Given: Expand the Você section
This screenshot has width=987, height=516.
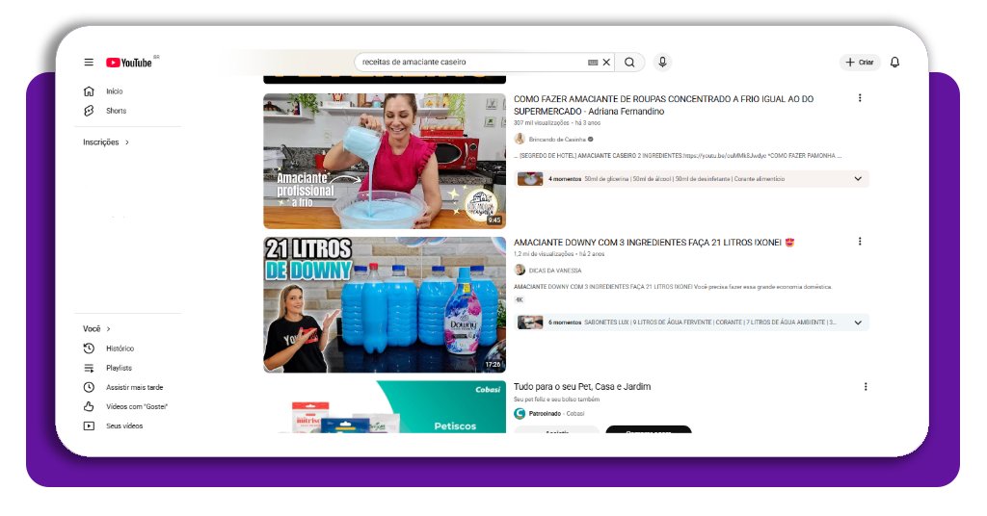Looking at the screenshot, I should tap(96, 328).
